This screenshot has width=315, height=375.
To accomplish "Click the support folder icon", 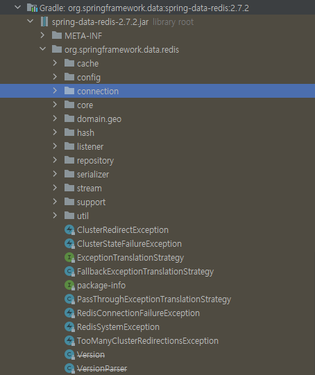I will [x=69, y=202].
